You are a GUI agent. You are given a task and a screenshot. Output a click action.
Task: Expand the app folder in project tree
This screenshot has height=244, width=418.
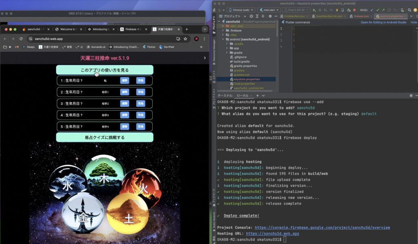(x=227, y=48)
